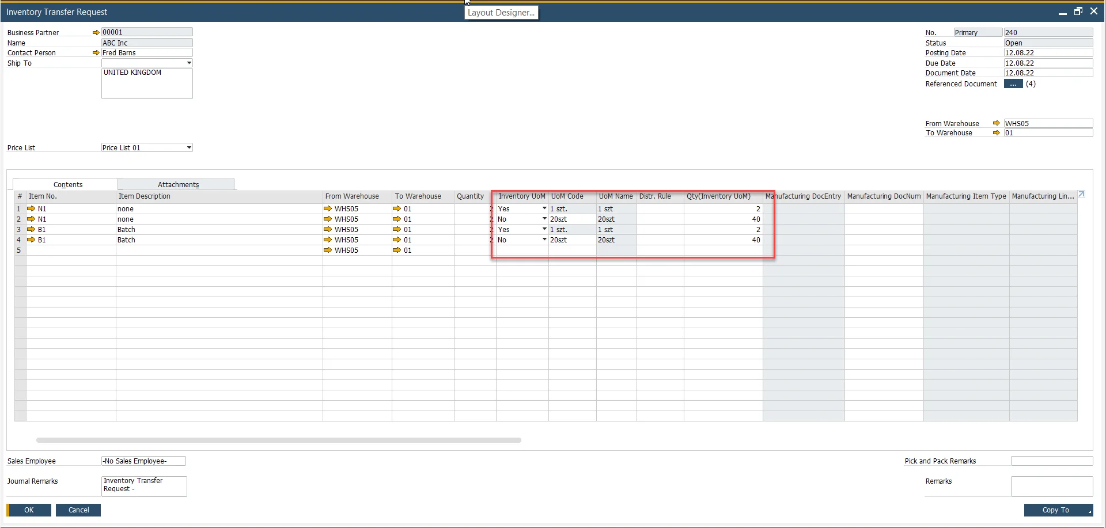Viewport: 1106px width, 528px height.
Task: Click the link arrow next to From Warehouse WHS05
Action: coord(996,123)
